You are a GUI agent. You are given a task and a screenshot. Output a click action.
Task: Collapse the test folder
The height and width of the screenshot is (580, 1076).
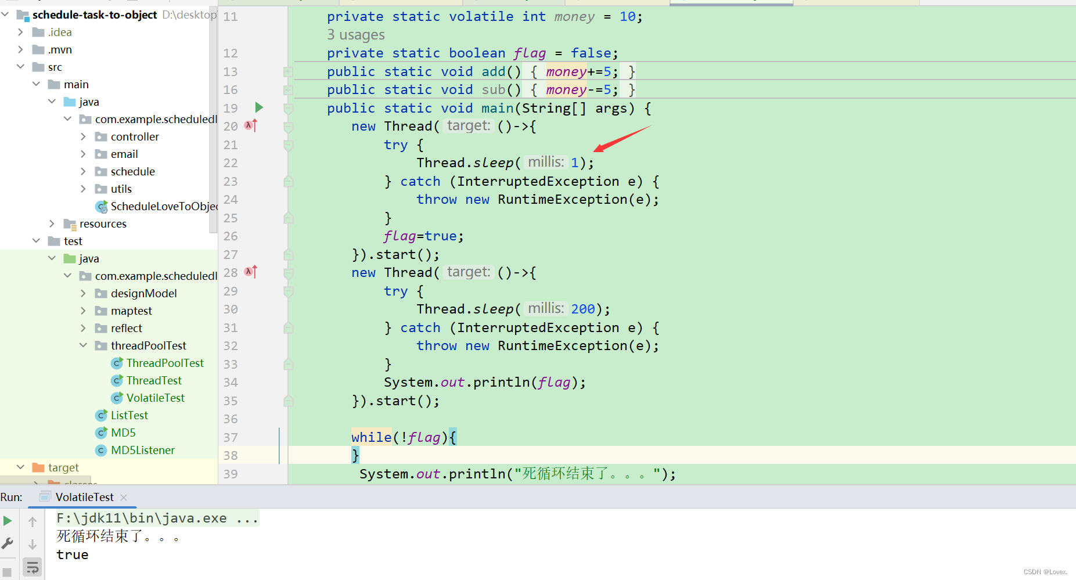pos(37,241)
